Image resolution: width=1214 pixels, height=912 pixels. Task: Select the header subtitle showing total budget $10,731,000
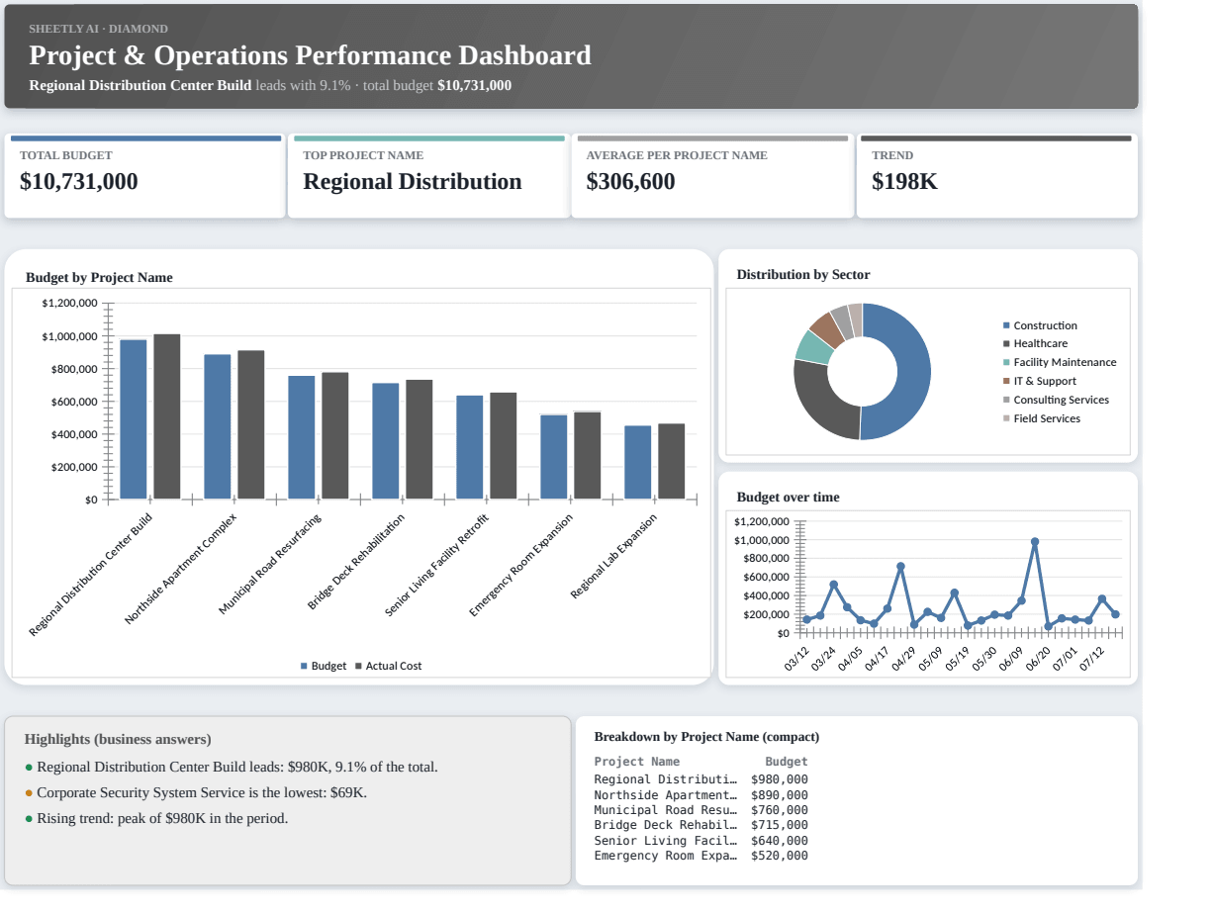(270, 85)
